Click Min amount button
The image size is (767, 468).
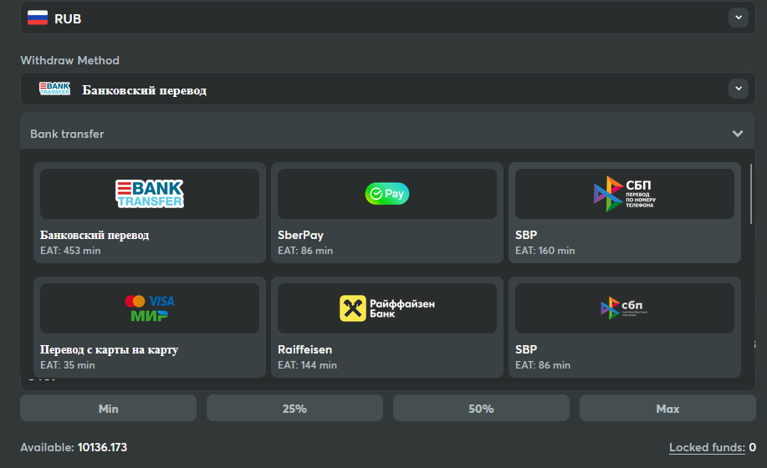pos(108,409)
